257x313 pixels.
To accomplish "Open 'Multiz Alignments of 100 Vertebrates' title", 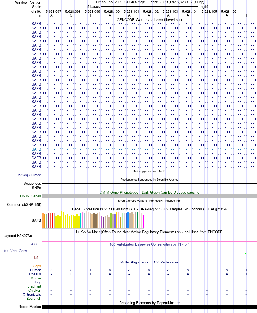I will [149, 262].
